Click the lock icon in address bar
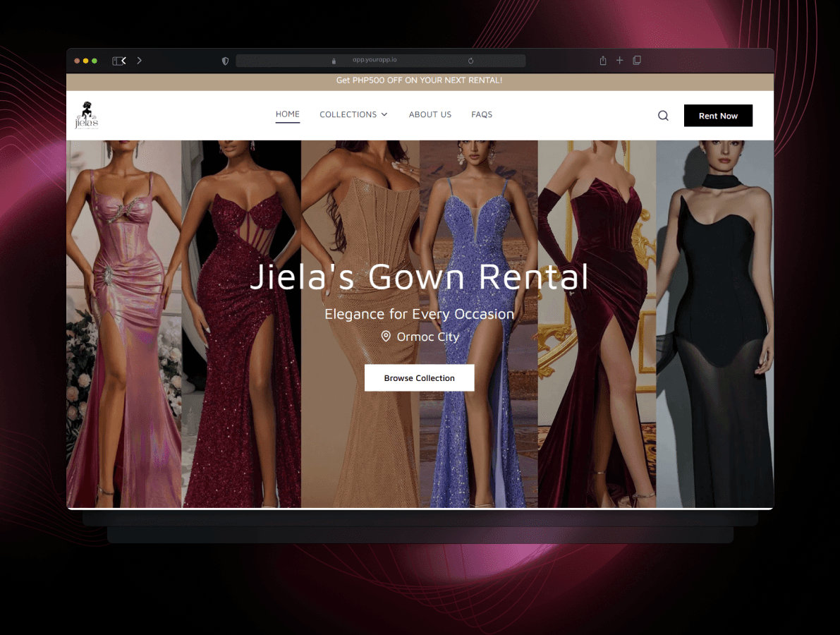Image resolution: width=840 pixels, height=635 pixels. (x=334, y=61)
